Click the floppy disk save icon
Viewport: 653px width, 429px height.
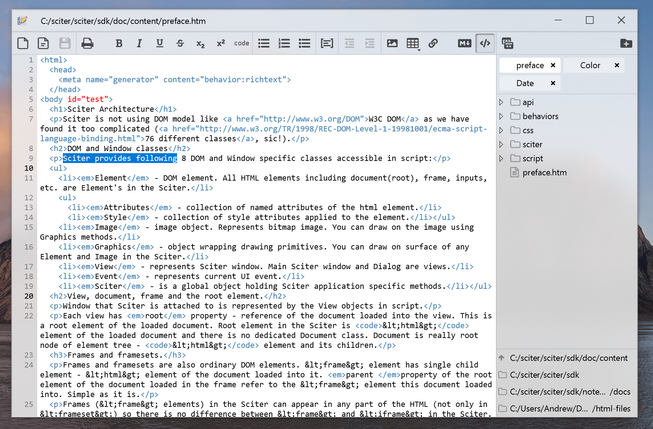pos(65,43)
